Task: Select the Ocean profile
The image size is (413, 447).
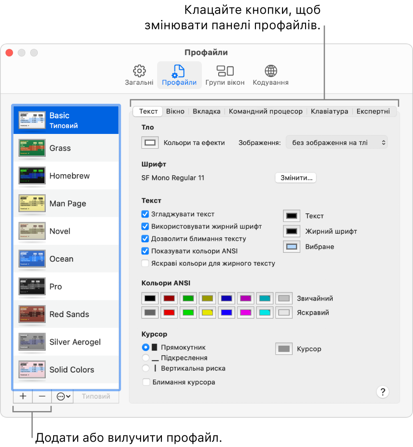Action: 66,259
